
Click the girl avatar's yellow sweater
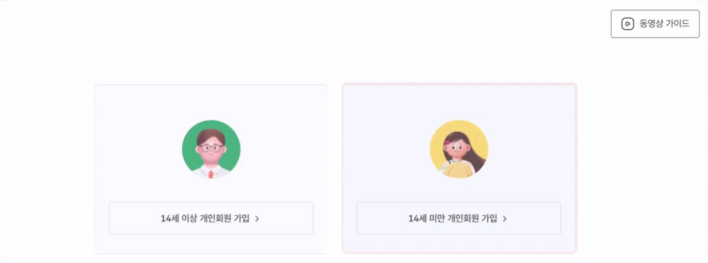click(459, 170)
